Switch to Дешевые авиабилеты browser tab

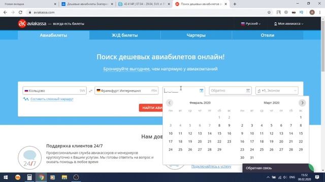coord(87,4)
